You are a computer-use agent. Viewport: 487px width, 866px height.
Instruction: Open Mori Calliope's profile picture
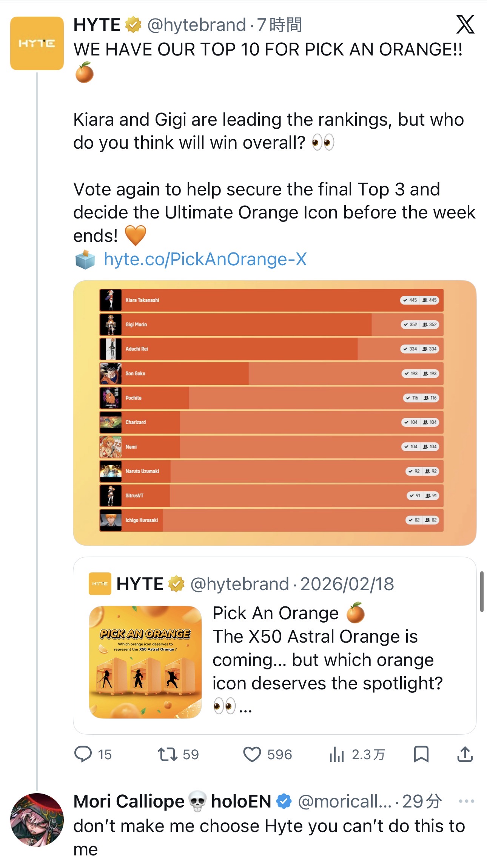tap(37, 820)
